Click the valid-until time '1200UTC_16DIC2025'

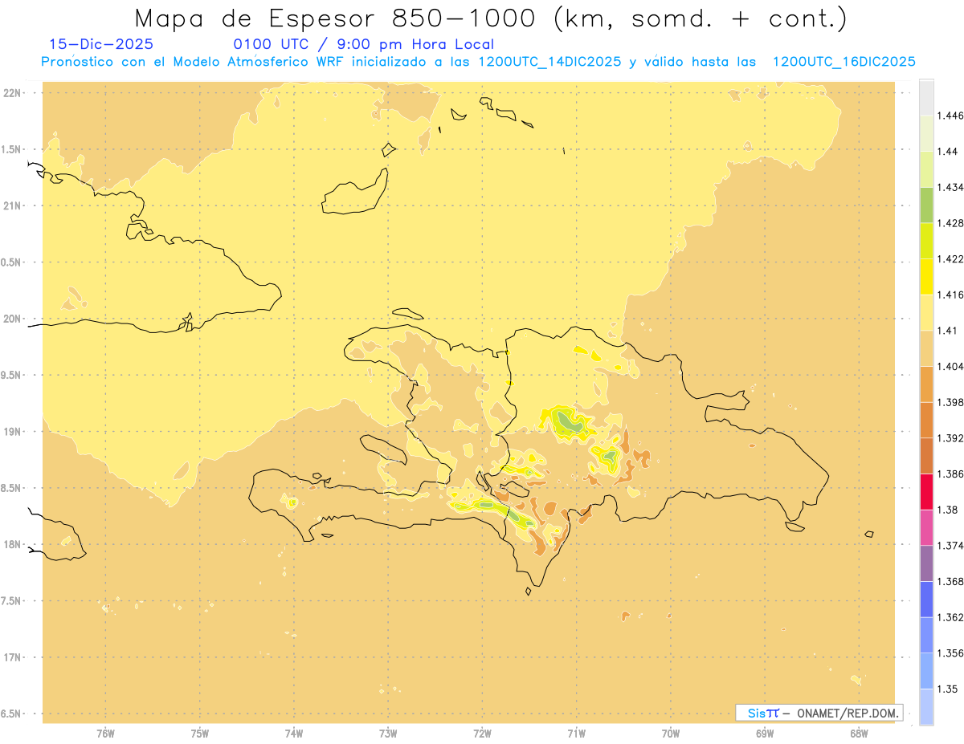tap(843, 62)
